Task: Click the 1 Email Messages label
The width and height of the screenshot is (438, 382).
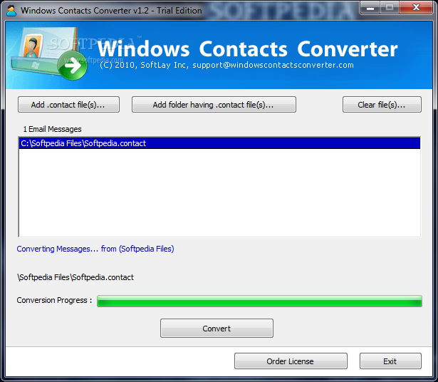Action: 52,129
